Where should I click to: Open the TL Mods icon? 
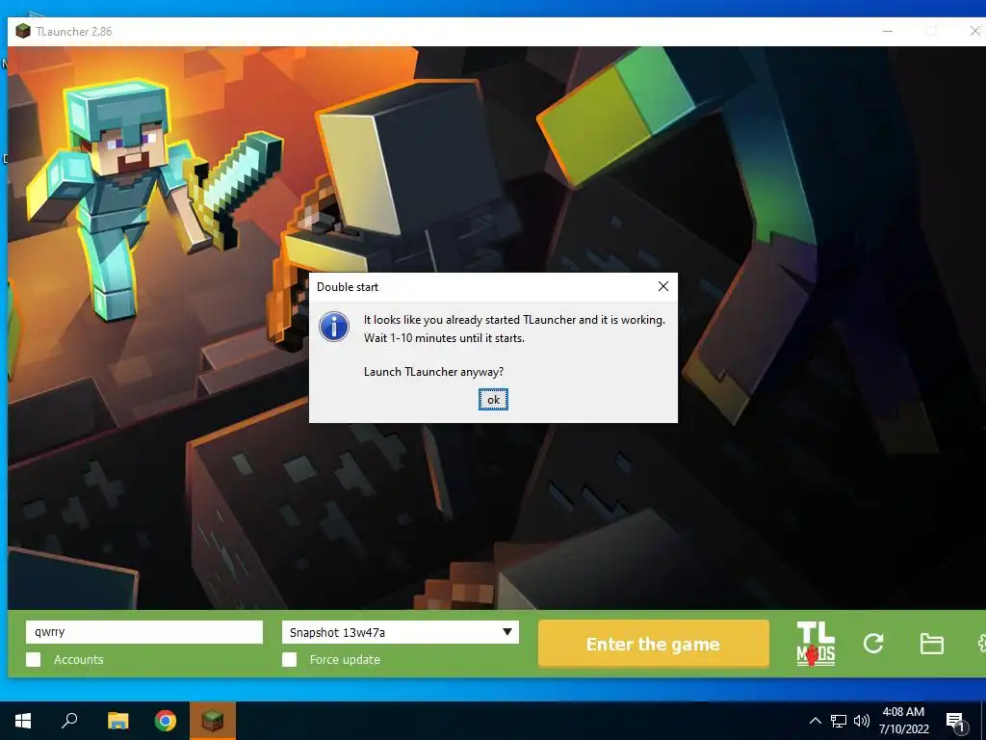click(816, 643)
